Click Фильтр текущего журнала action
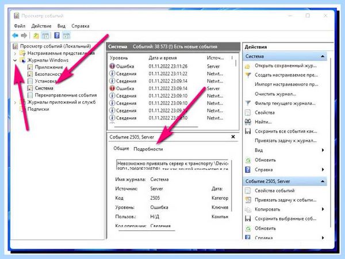The width and height of the screenshot is (345, 259). 285,103
